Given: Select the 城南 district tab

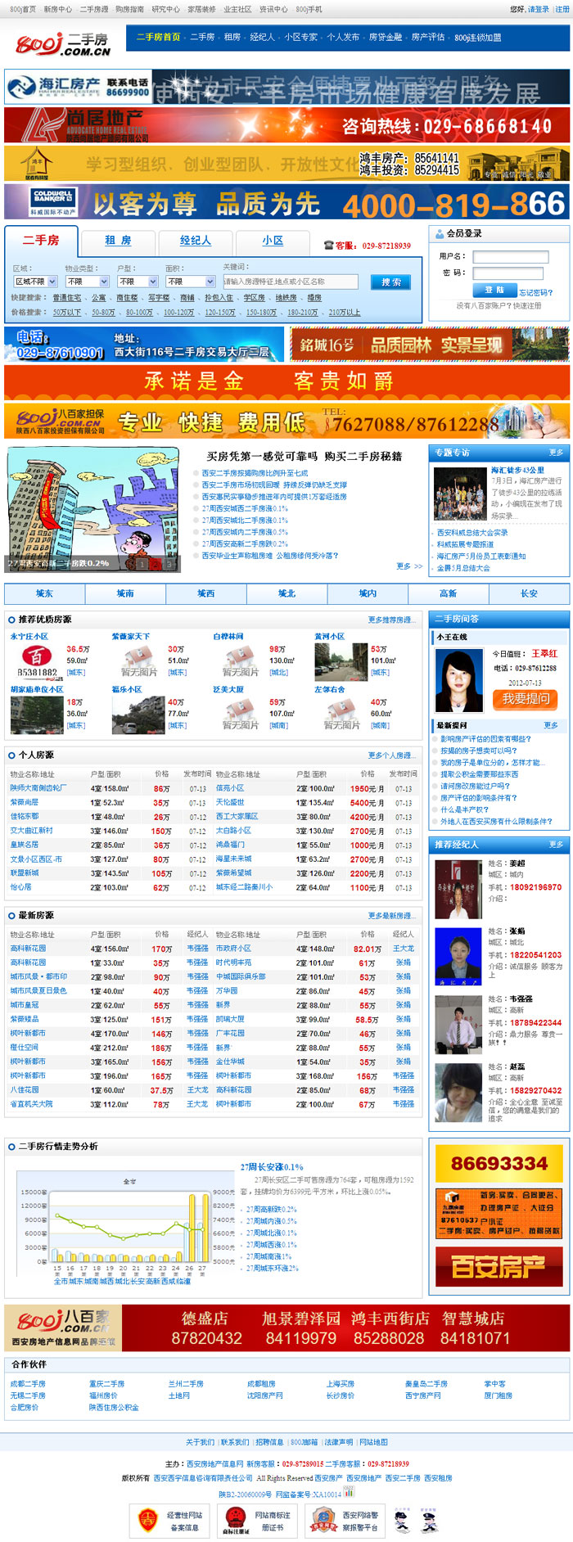Looking at the screenshot, I should point(125,593).
